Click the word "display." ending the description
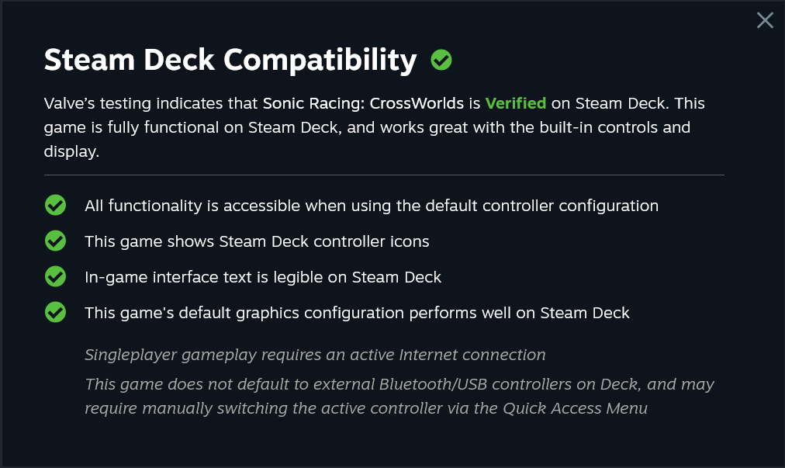This screenshot has height=468, width=785. pyautogui.click(x=71, y=151)
